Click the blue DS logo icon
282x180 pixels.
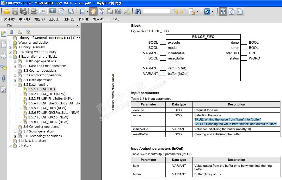point(207,12)
